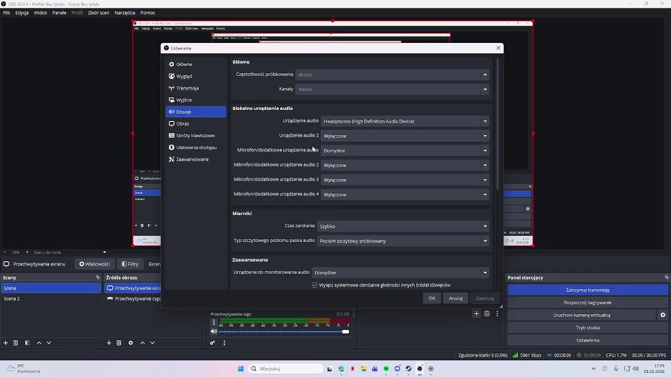Open the Plik menu
This screenshot has width=671, height=377.
pyautogui.click(x=7, y=13)
